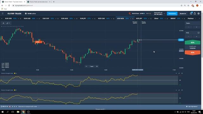Click the 10 $ trade amount field

(x=193, y=33)
